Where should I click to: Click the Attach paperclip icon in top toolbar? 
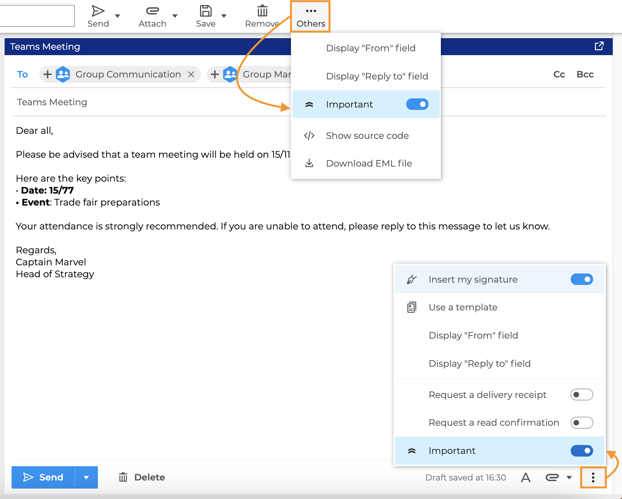152,11
